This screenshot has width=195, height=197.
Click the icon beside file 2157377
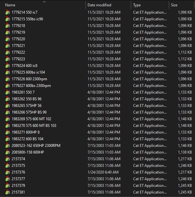coord(8,179)
